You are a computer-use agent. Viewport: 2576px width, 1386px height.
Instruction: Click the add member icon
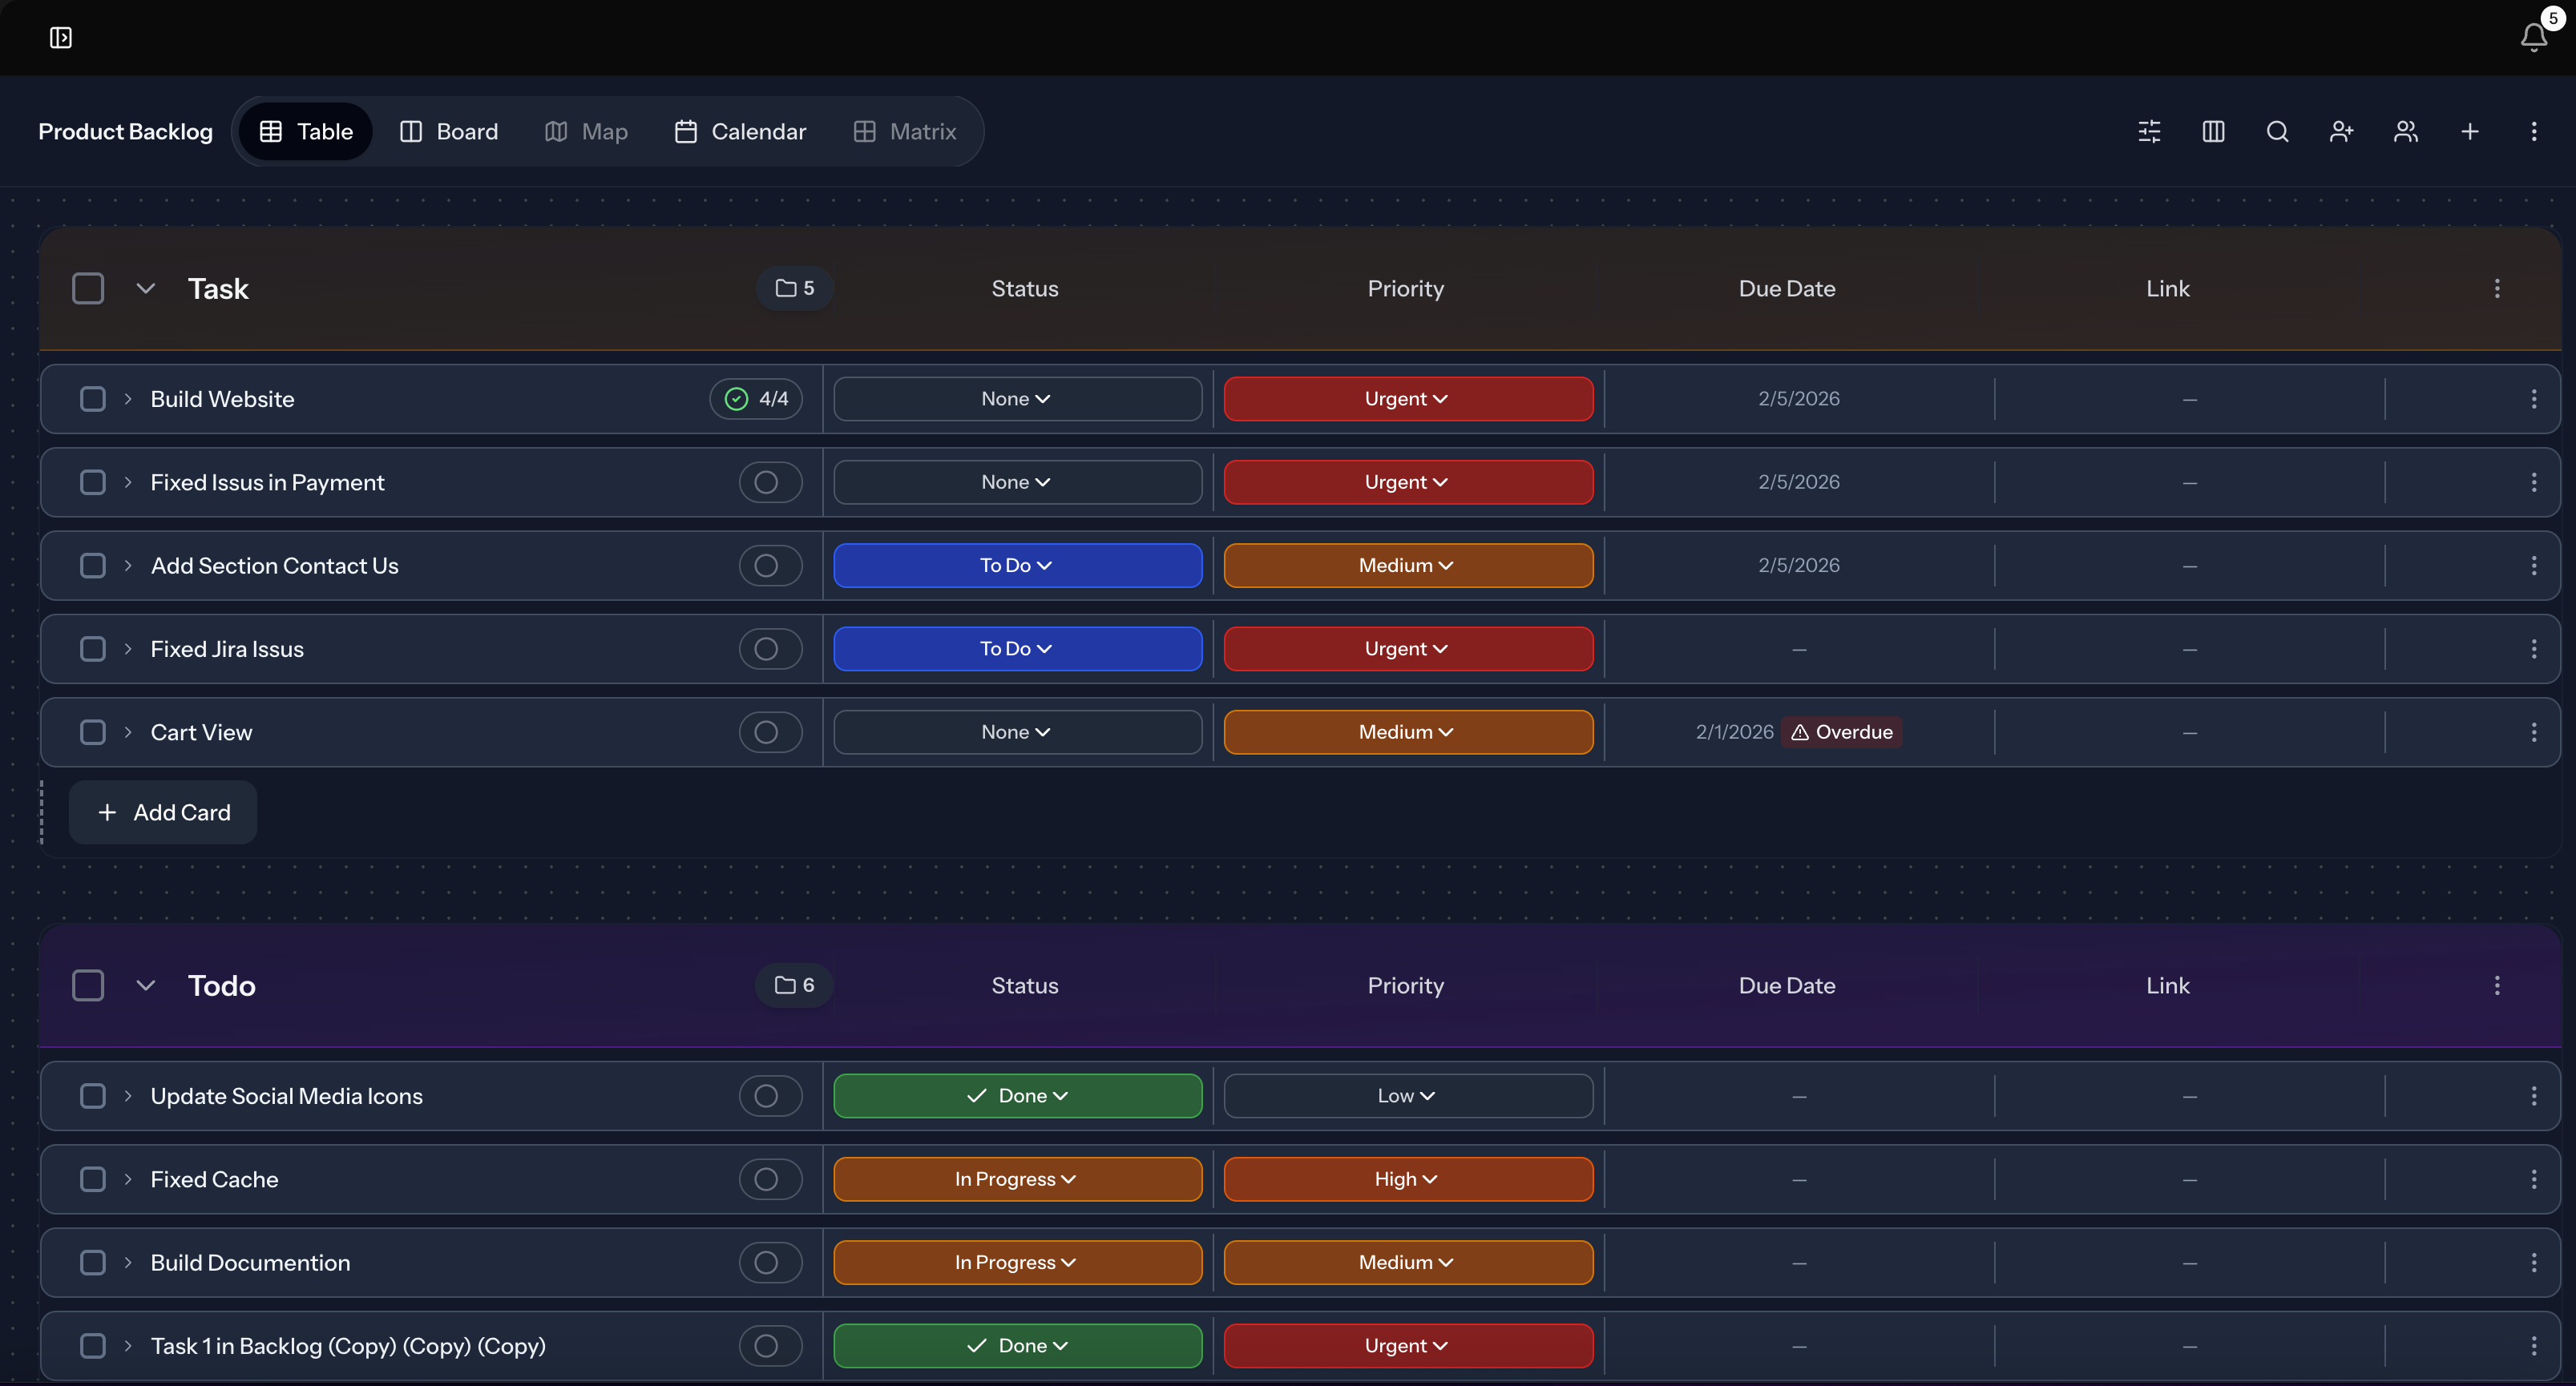pos(2341,132)
